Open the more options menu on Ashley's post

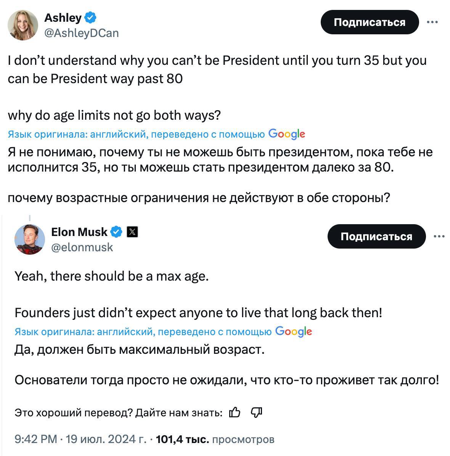coord(432,22)
